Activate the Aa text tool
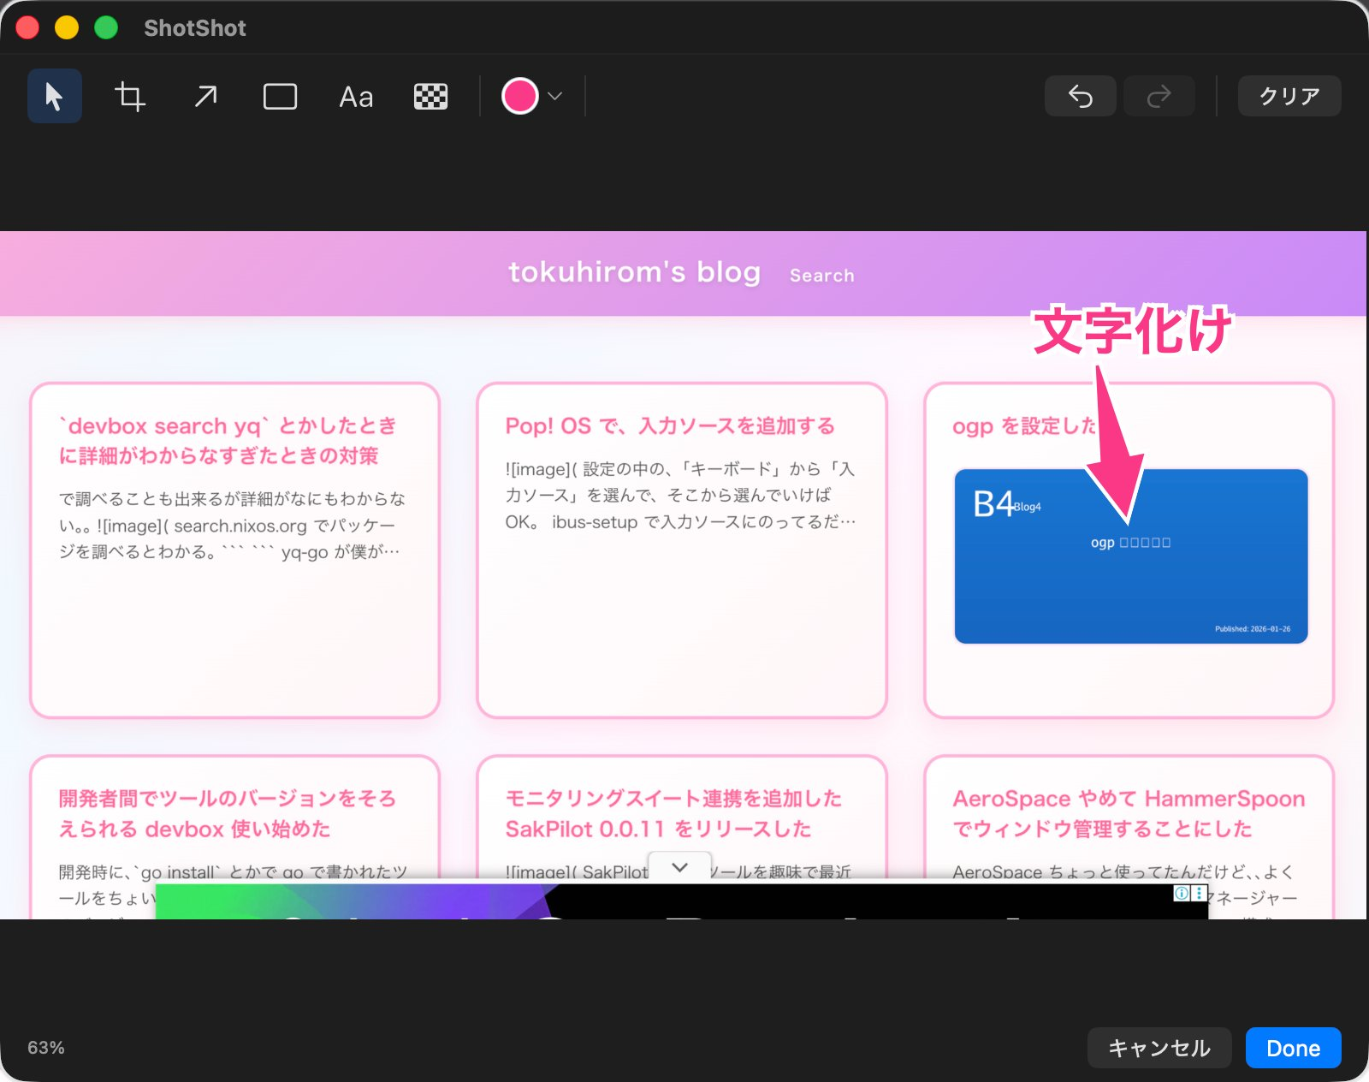Screen dimensions: 1369x1082 pyautogui.click(x=356, y=97)
